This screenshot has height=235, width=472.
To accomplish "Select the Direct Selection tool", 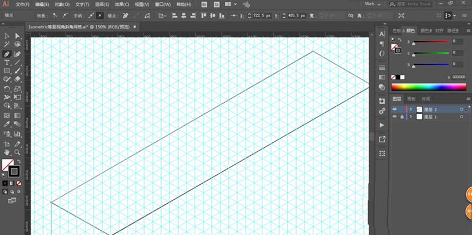I will click(x=18, y=36).
